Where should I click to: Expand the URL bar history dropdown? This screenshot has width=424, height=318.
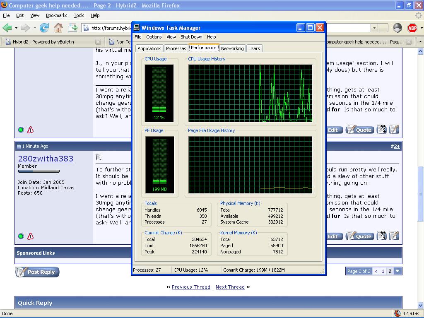(374, 28)
